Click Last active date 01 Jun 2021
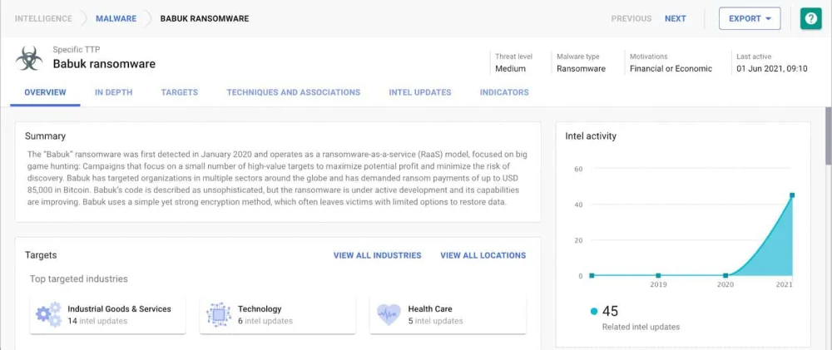This screenshot has height=350, width=832. [x=772, y=68]
